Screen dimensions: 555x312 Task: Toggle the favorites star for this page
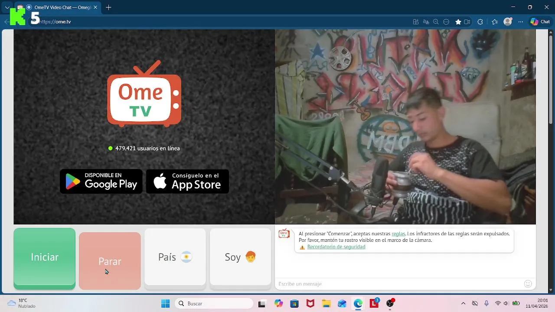[458, 22]
